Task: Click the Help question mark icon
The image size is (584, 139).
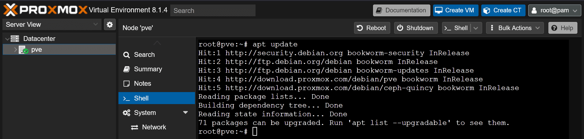Action: (x=554, y=28)
